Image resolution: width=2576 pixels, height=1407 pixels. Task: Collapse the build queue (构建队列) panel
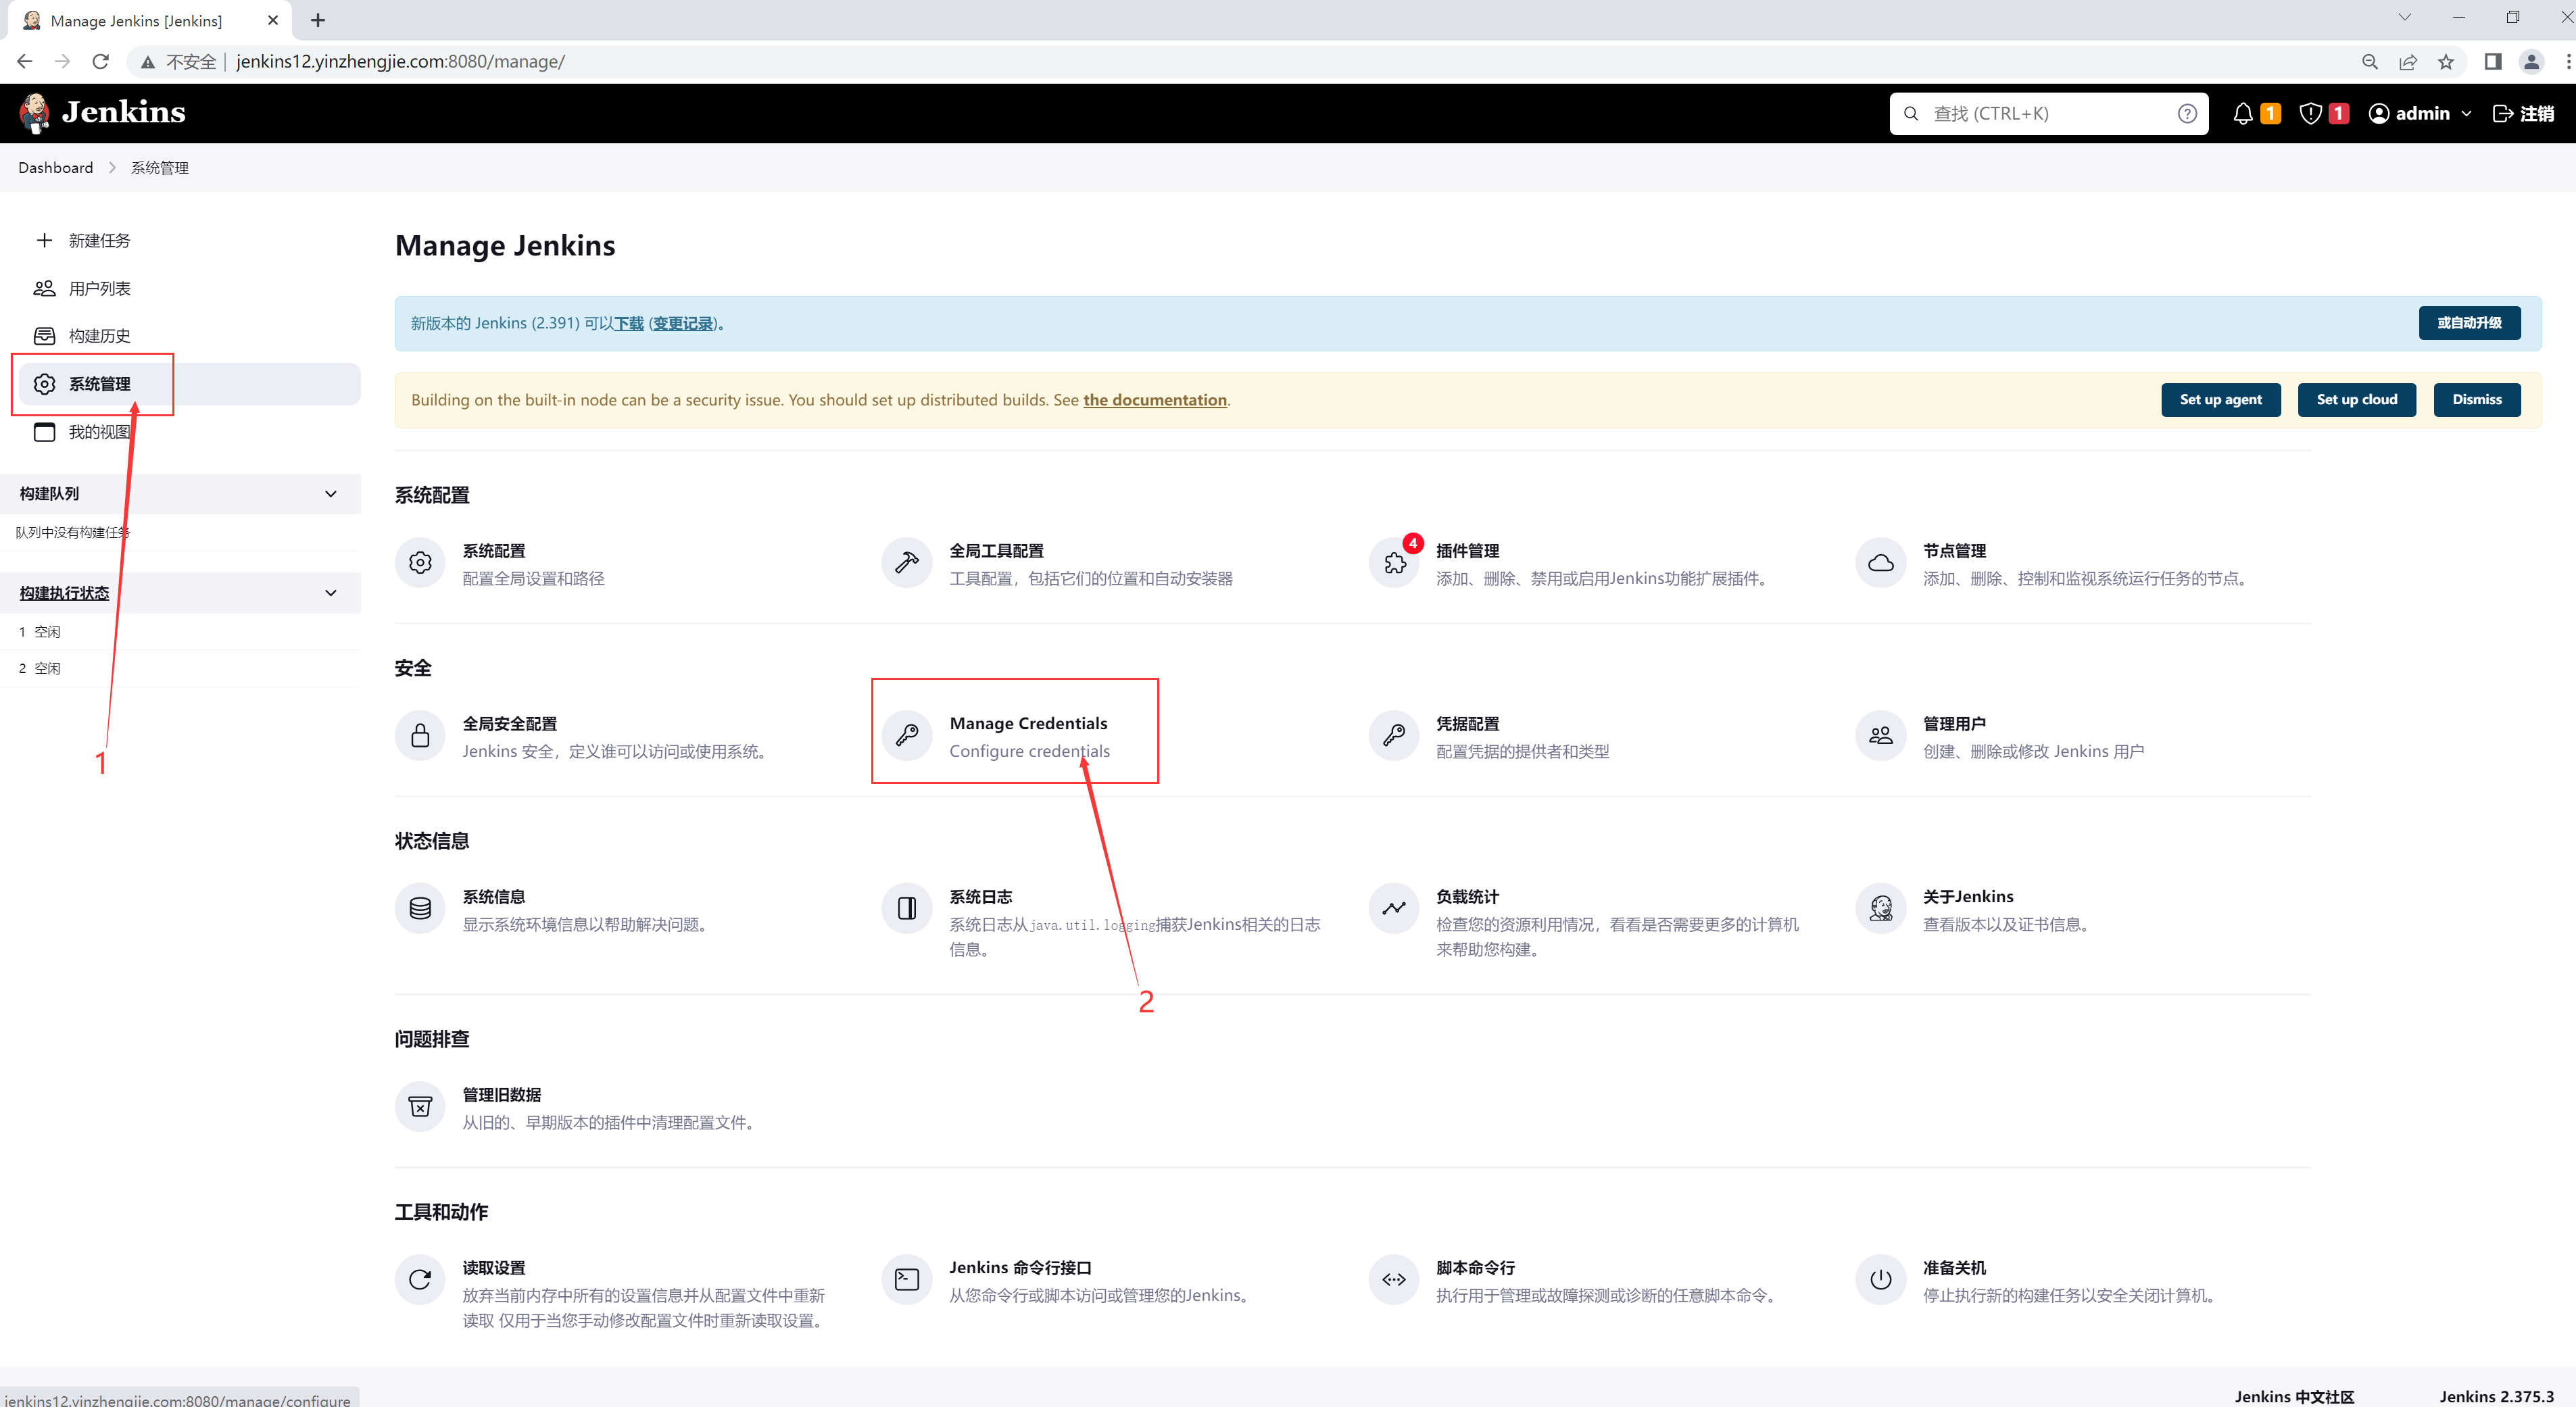tap(331, 494)
